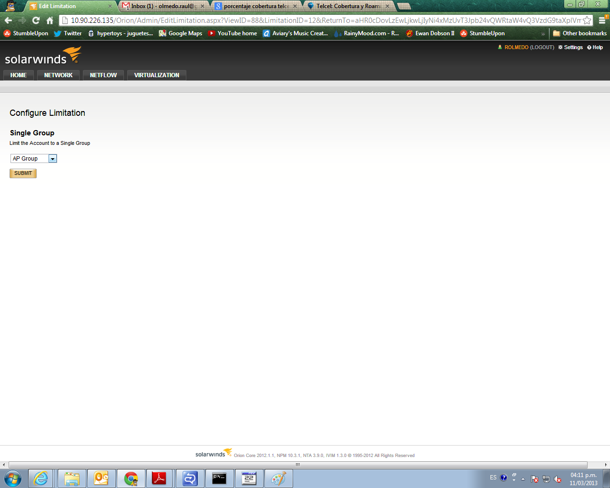610x488 pixels.
Task: Open the Settings link
Action: tap(570, 48)
